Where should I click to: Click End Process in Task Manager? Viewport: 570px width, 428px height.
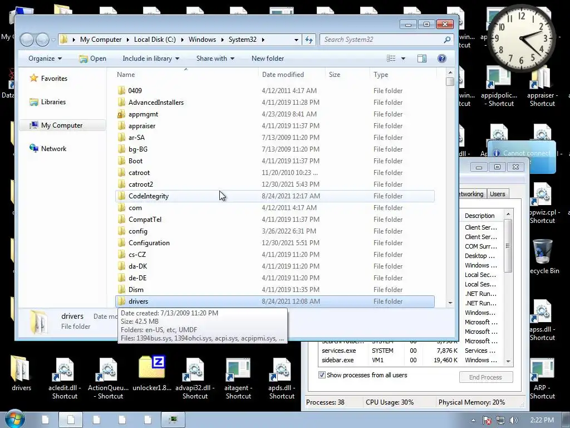(x=485, y=377)
